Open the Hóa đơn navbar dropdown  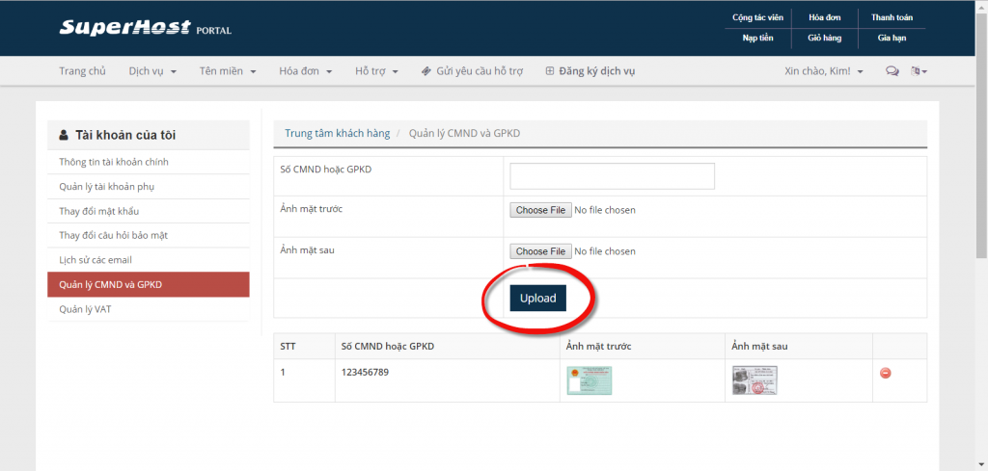(x=305, y=71)
